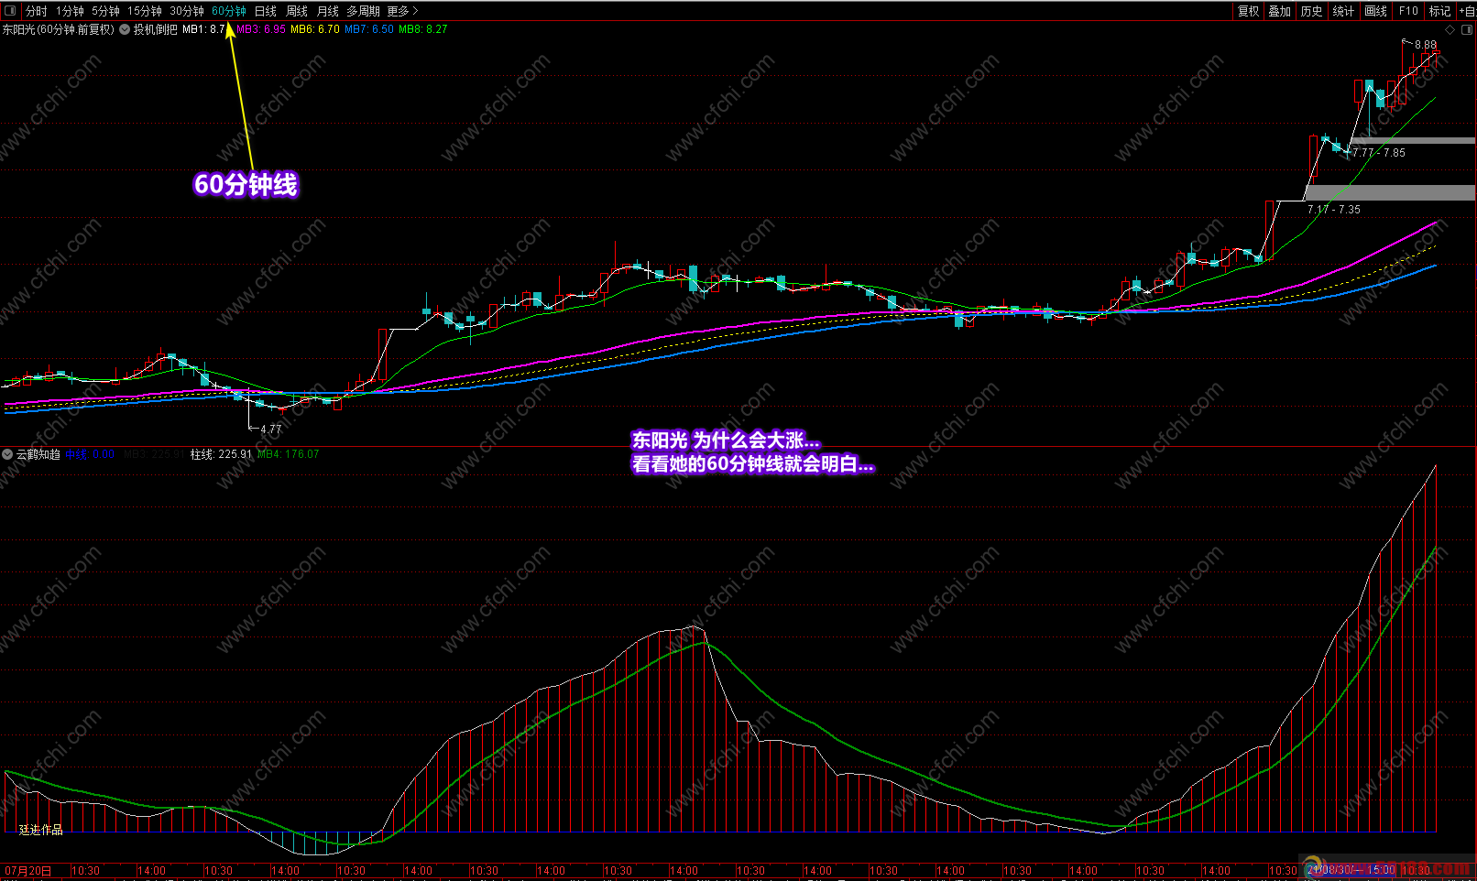Open the 历史 history button

[x=1311, y=11]
